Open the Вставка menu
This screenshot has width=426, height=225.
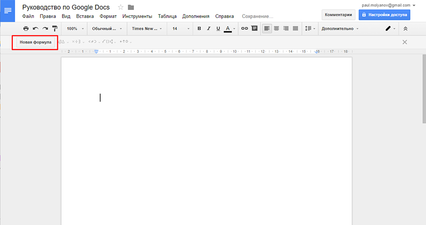[85, 16]
